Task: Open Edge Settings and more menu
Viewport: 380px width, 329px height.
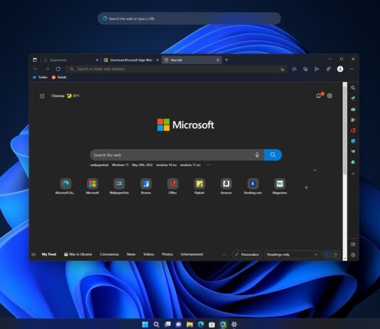Action: point(352,69)
